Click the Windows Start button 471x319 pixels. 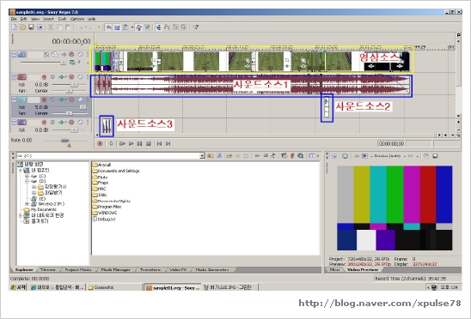19,287
